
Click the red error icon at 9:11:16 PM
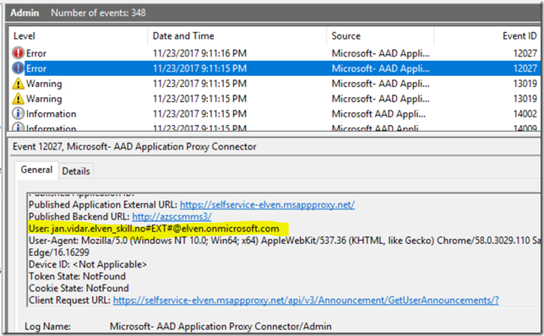[18, 53]
